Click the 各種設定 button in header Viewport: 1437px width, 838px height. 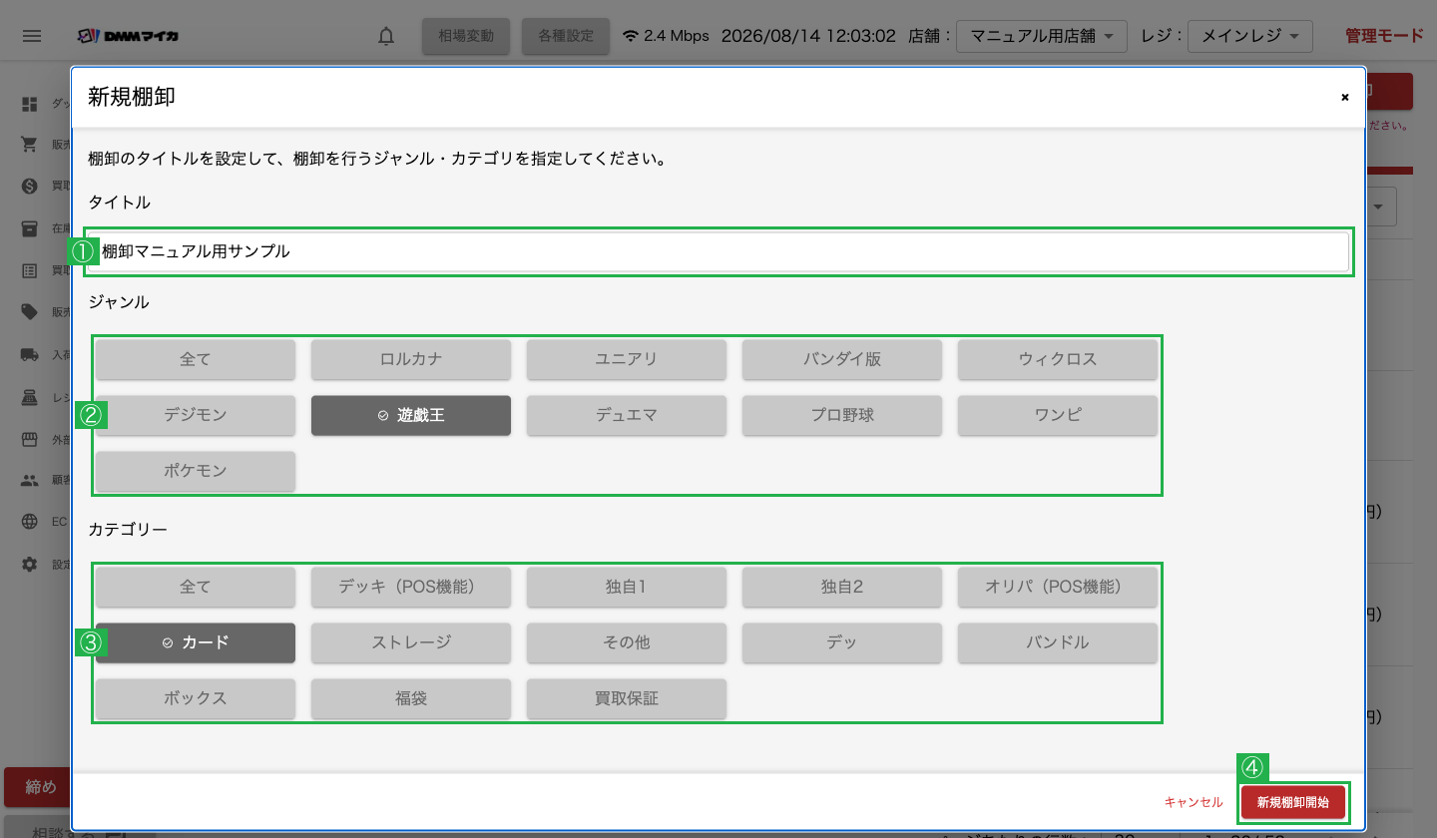click(x=566, y=36)
